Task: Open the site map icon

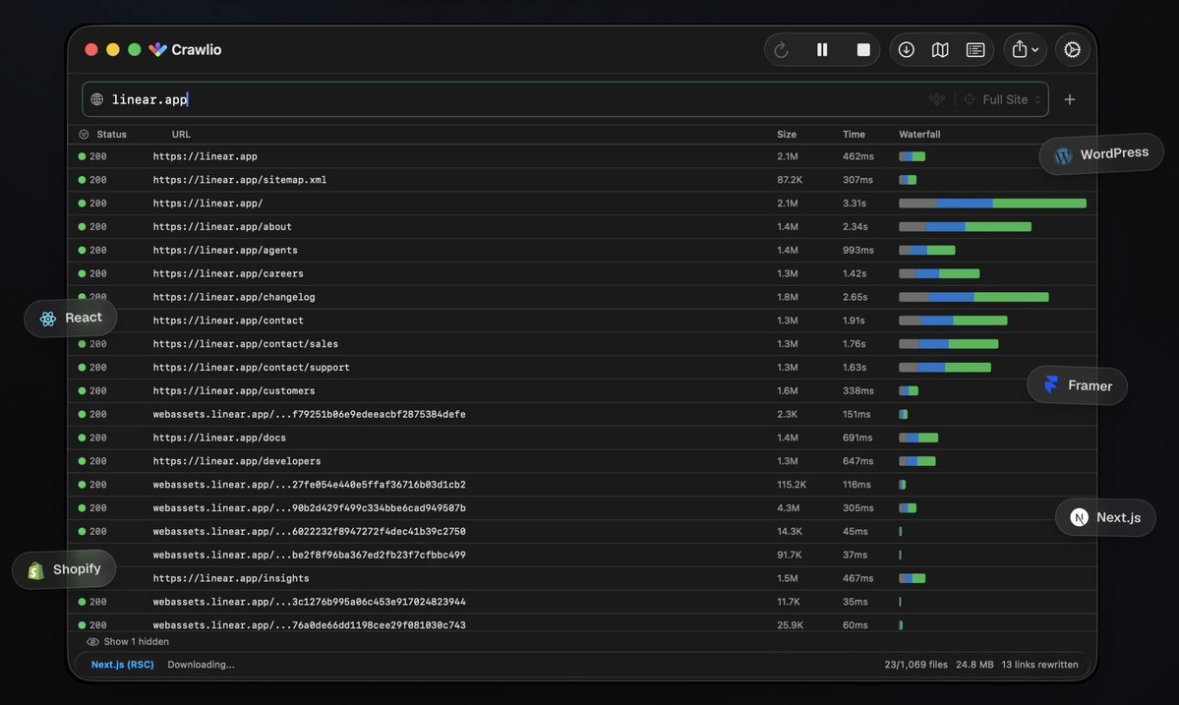Action: click(940, 49)
